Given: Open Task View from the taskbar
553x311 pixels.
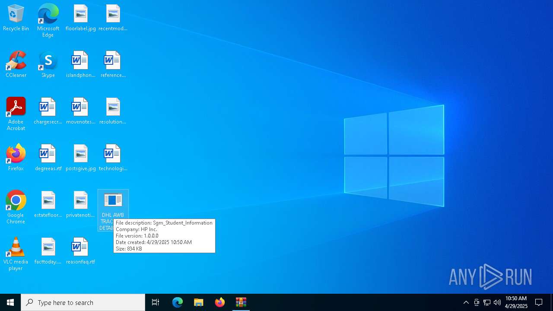Looking at the screenshot, I should (156, 302).
